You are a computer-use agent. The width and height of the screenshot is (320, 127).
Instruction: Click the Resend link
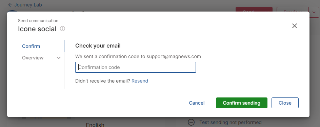[x=140, y=81]
